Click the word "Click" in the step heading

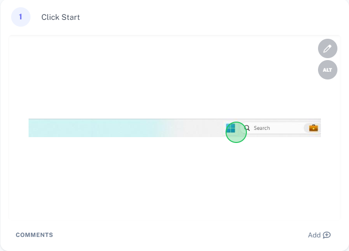[x=50, y=17]
